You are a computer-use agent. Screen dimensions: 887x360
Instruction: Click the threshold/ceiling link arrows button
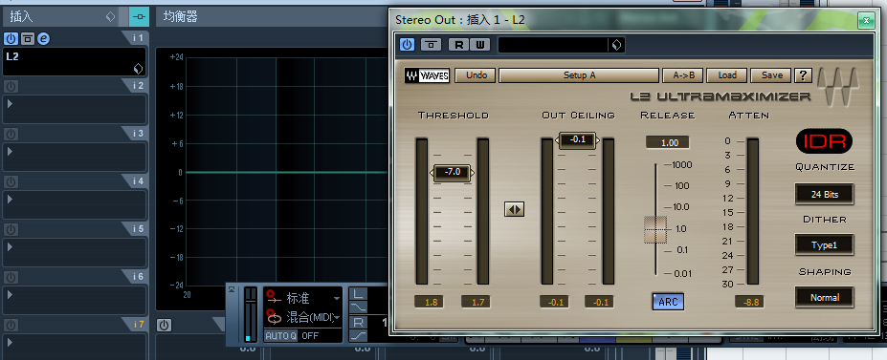pyautogui.click(x=514, y=210)
